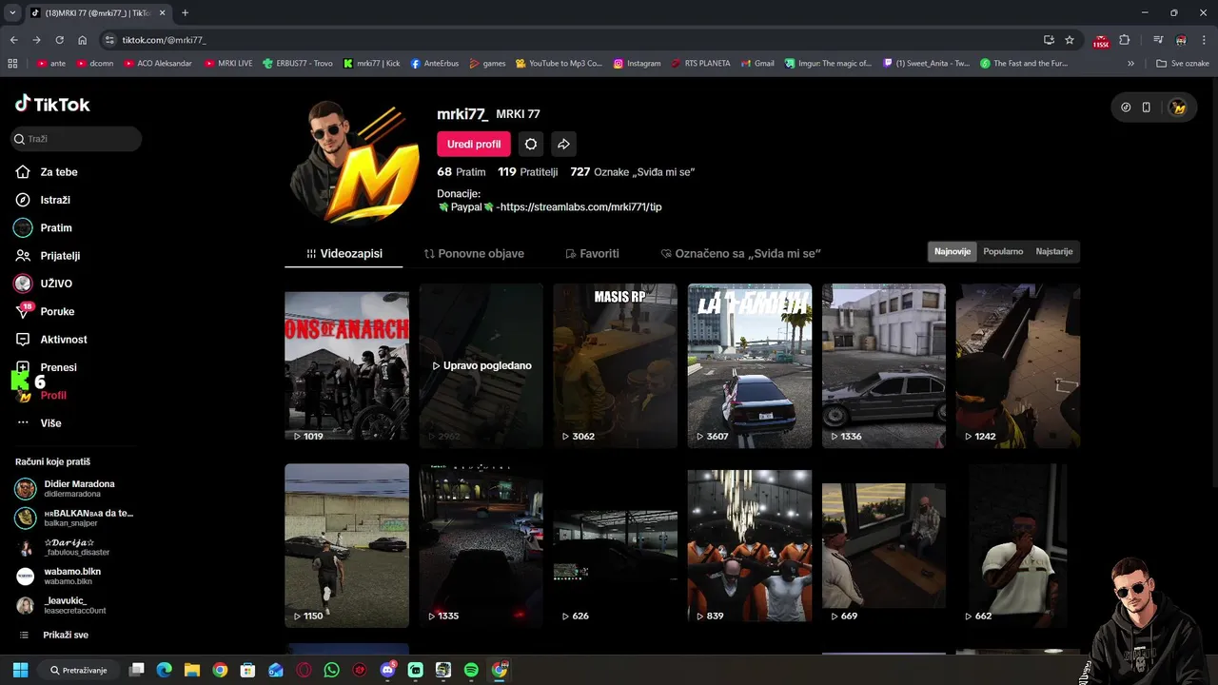The image size is (1218, 685).
Task: Open the Windows Start menu
Action: coord(20,670)
